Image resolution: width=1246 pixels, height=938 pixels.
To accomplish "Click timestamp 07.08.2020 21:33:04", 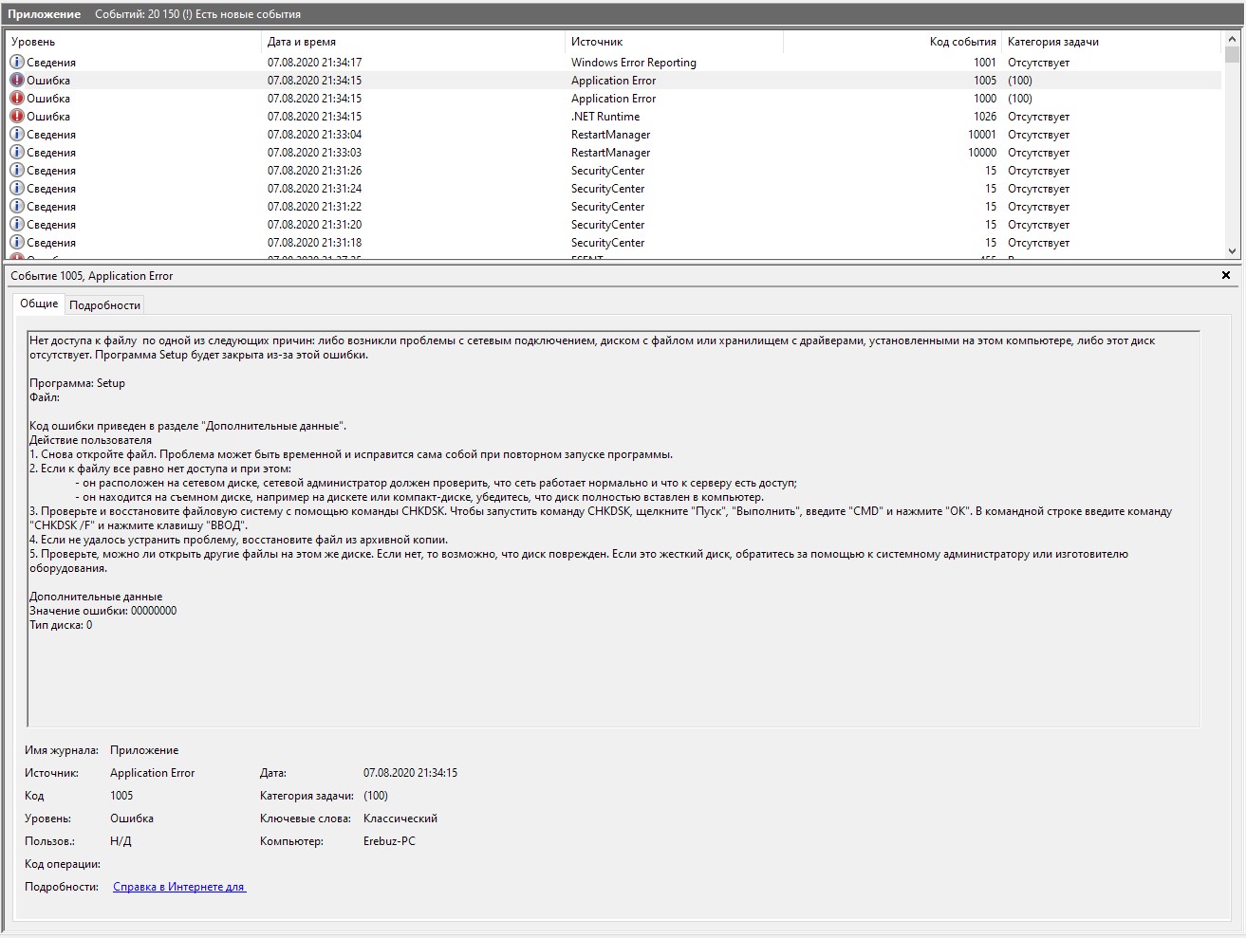I will pos(314,135).
